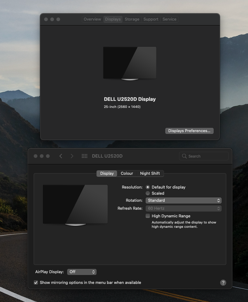Open the Rotation dropdown showing Standard
Image resolution: width=248 pixels, height=302 pixels.
(184, 201)
